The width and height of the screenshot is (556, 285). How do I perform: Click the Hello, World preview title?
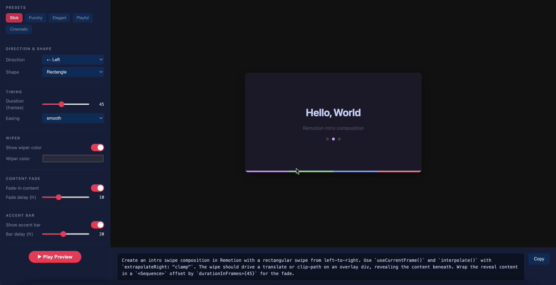click(x=333, y=113)
